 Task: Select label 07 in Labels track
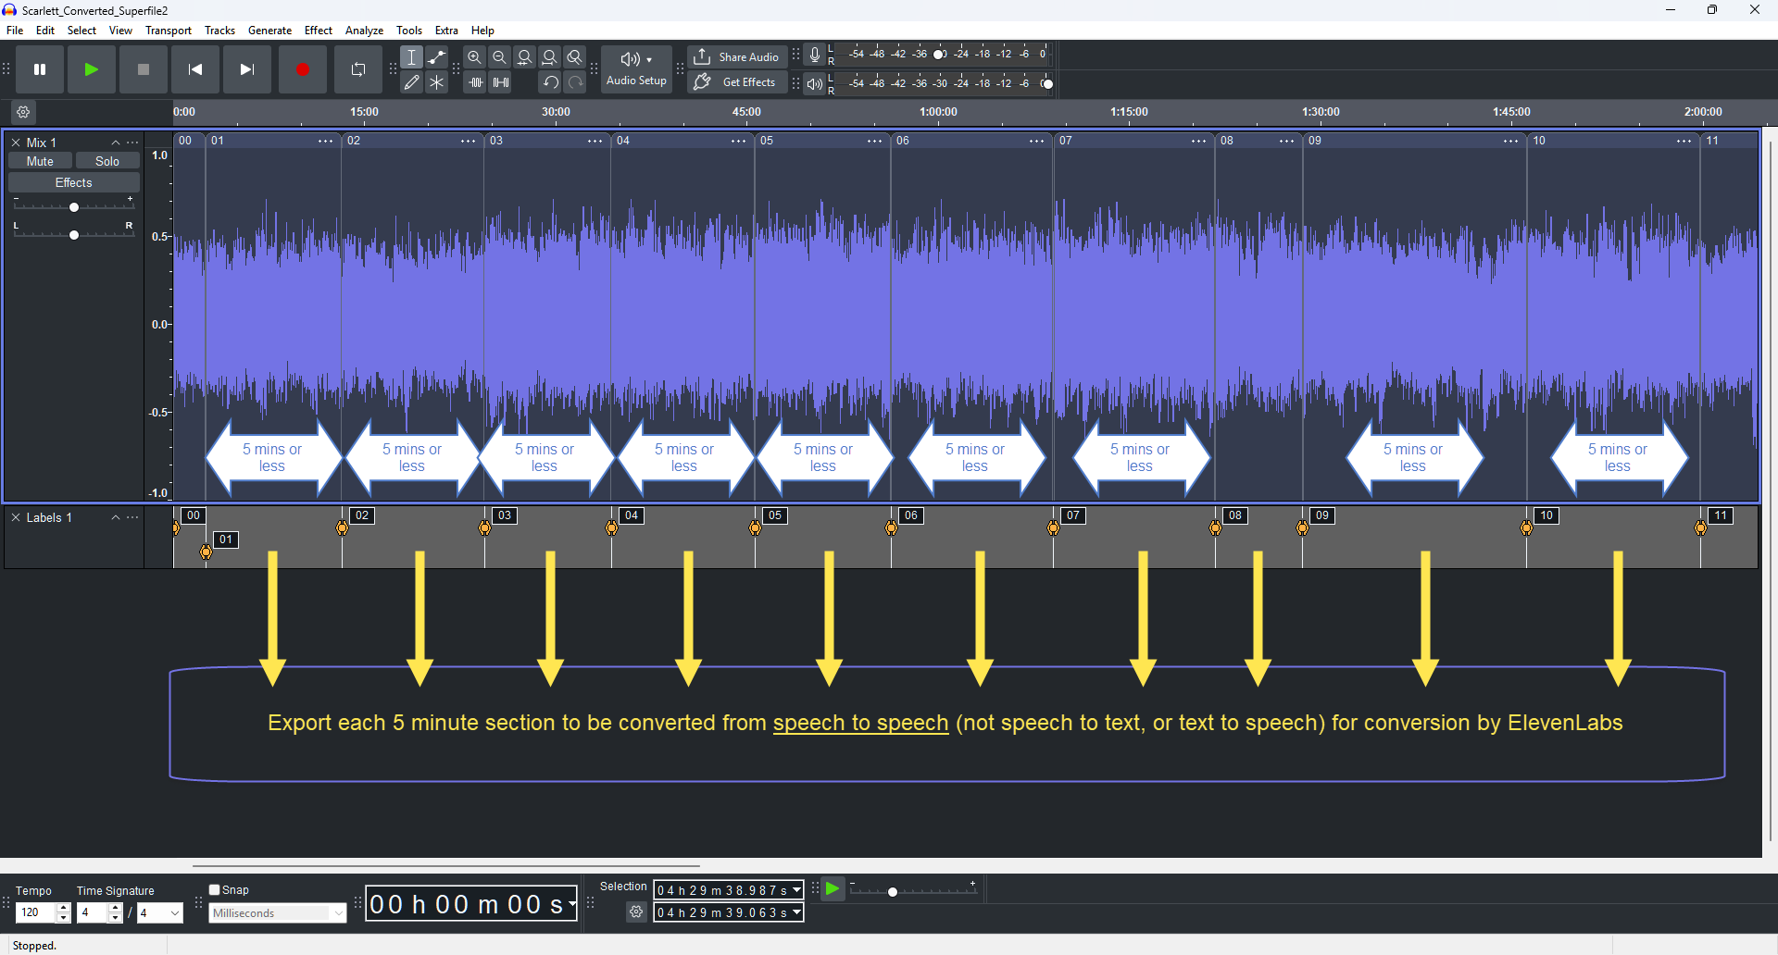pyautogui.click(x=1073, y=515)
